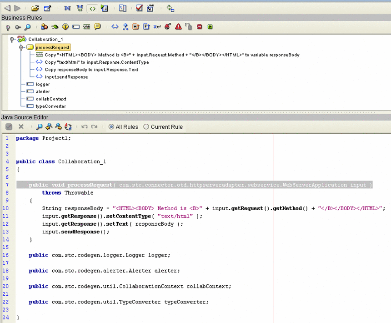Click the redo arrow in source editor
Image resolution: width=391 pixels, height=323 pixels.
click(94, 127)
